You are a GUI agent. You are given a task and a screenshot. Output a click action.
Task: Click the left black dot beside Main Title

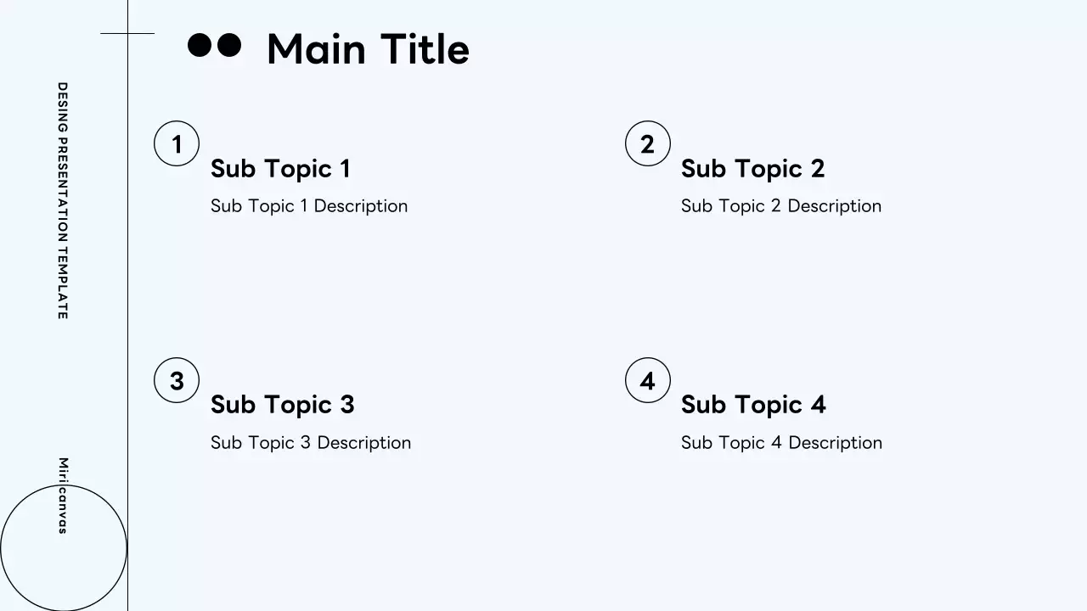click(199, 45)
